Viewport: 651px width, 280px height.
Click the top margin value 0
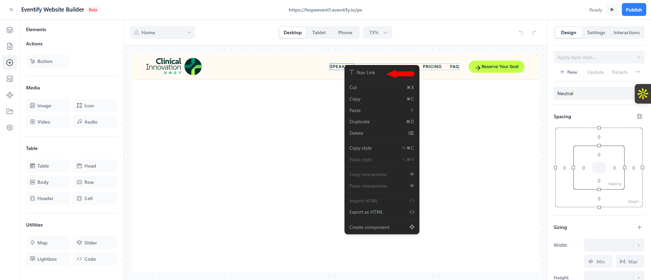pyautogui.click(x=599, y=137)
